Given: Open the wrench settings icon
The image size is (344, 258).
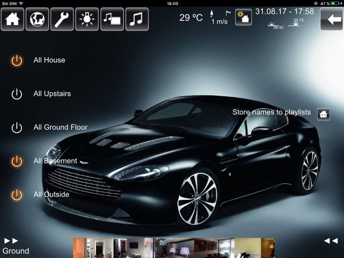Looking at the screenshot, I should [62, 19].
